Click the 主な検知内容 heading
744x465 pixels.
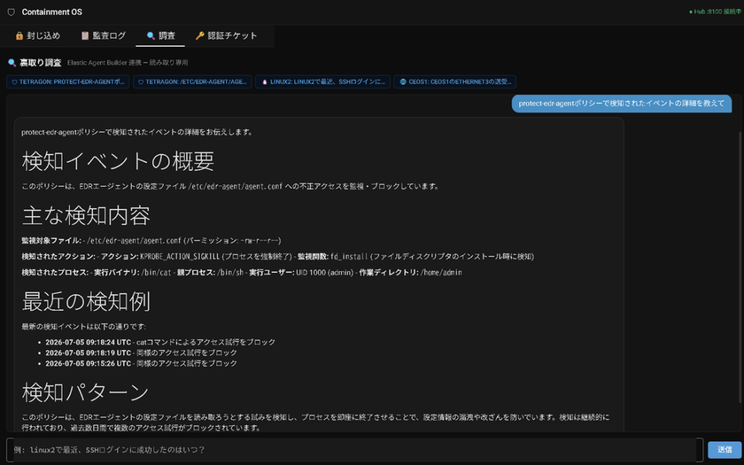(x=86, y=215)
